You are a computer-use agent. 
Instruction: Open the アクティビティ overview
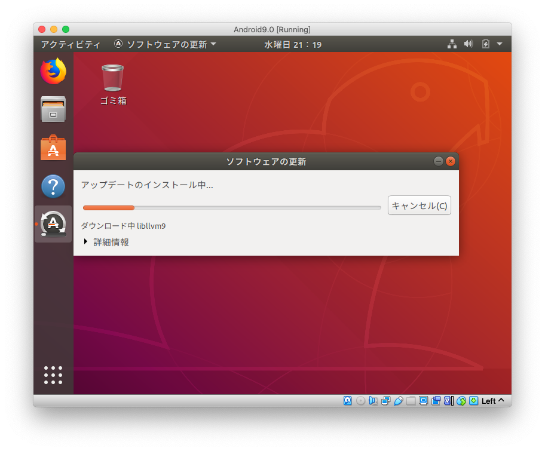click(71, 44)
